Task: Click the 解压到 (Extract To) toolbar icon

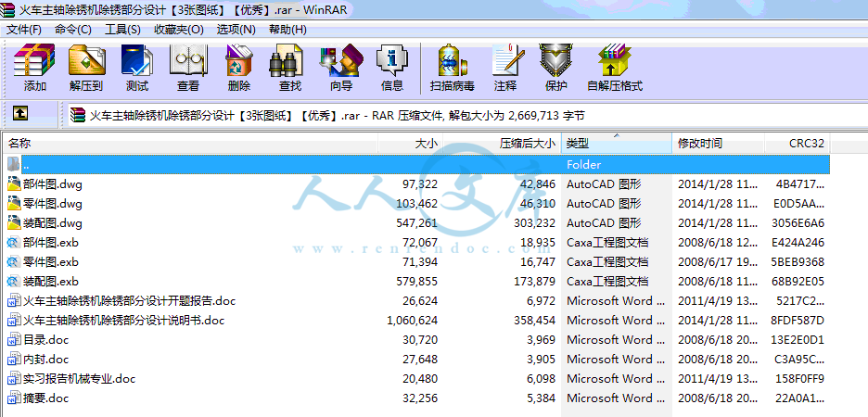Action: point(86,60)
